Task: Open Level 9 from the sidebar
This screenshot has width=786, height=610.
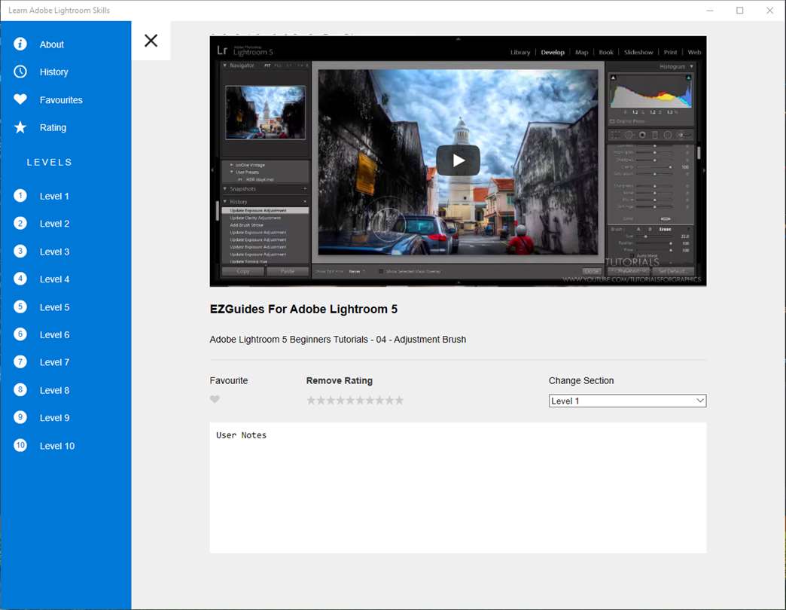Action: pyautogui.click(x=54, y=418)
